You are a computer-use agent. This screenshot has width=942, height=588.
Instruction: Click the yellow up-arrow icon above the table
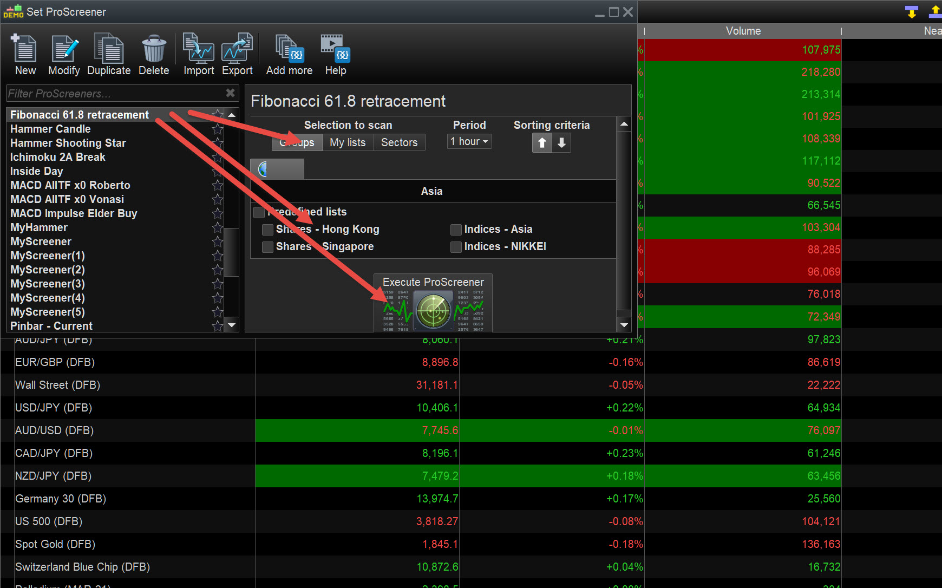[935, 11]
